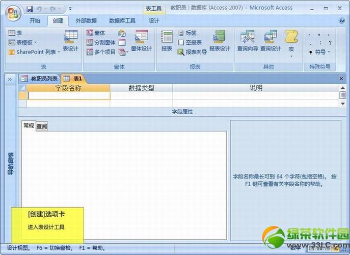Click the first row 数据类型 cell
Image resolution: width=350 pixels, height=255 pixels.
(x=141, y=96)
